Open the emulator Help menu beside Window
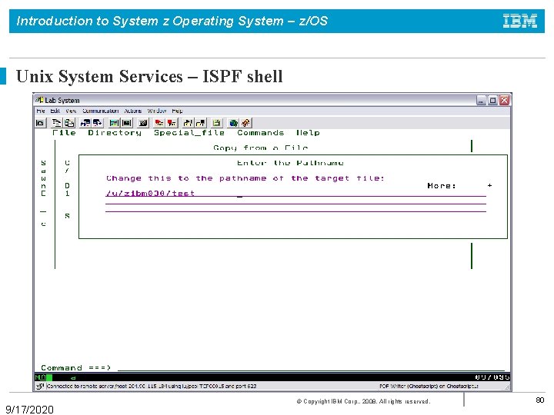The height and width of the screenshot is (415, 554). 177,111
